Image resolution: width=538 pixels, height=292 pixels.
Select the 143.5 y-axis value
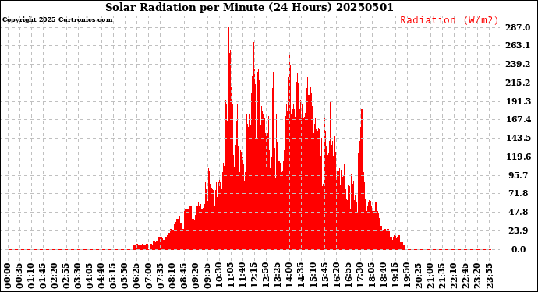pos(519,138)
